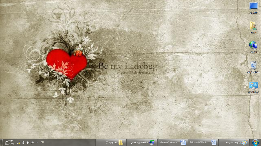Activate the Personalization window in the taskbar
The image size is (263, 147).
point(142,143)
